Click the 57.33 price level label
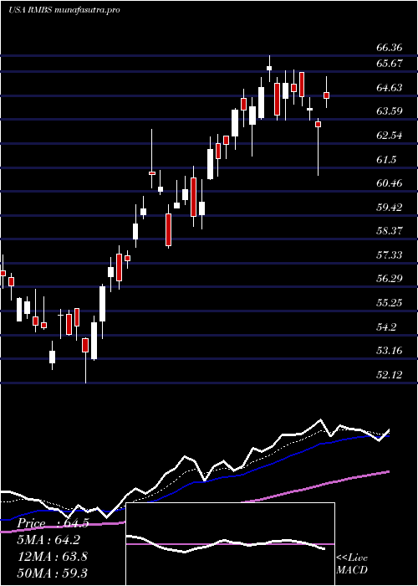 tap(390, 255)
